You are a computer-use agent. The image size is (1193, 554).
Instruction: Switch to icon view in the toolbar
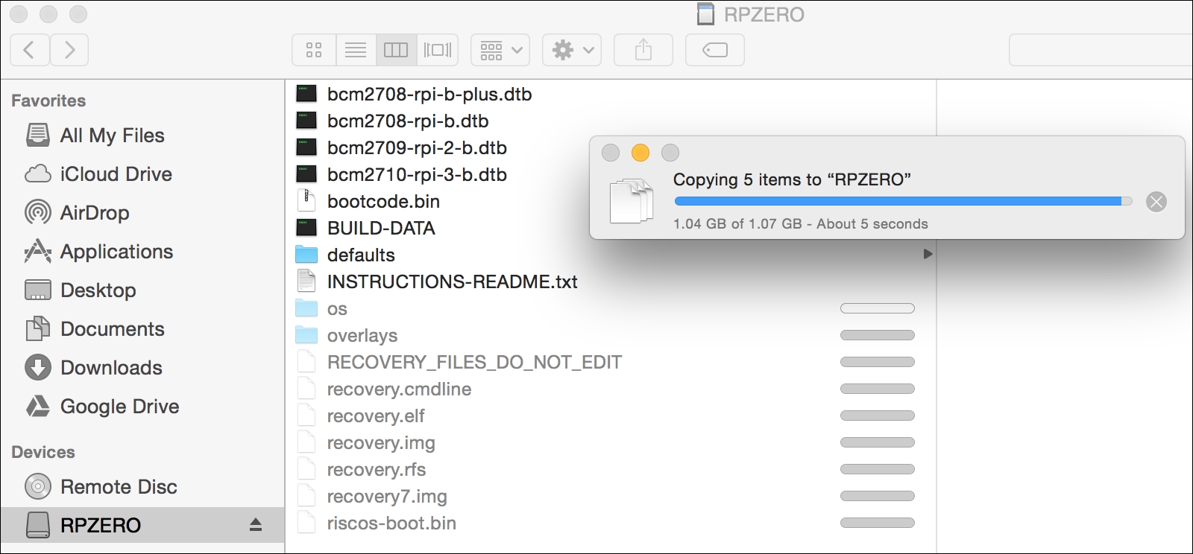tap(314, 50)
